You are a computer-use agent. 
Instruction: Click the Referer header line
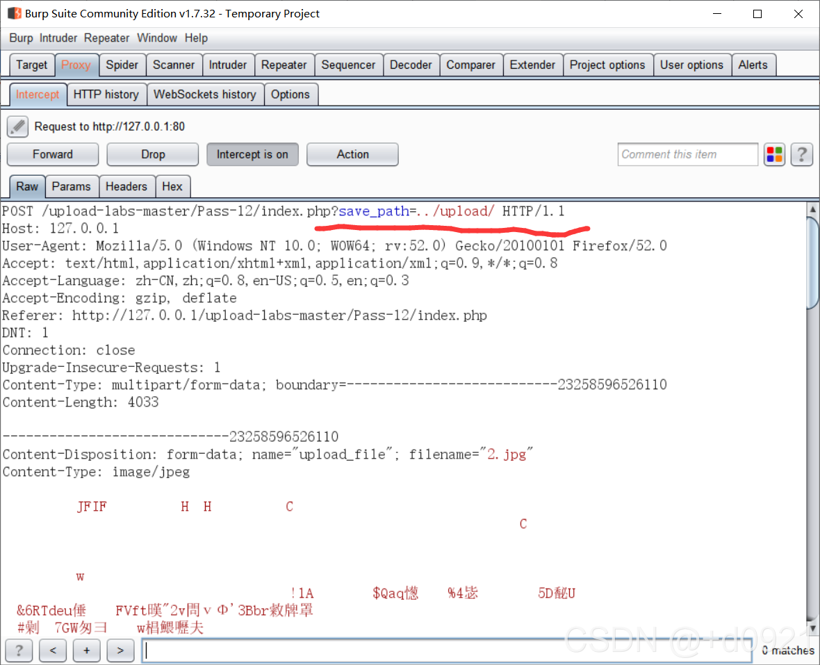point(245,315)
